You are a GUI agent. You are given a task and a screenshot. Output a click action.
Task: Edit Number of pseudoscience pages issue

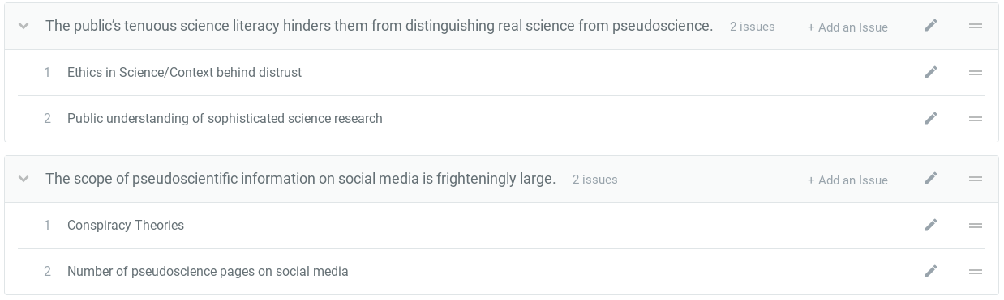coord(931,271)
